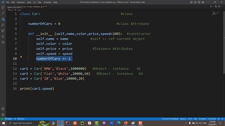Open the Windows Start menu

click(4, 123)
